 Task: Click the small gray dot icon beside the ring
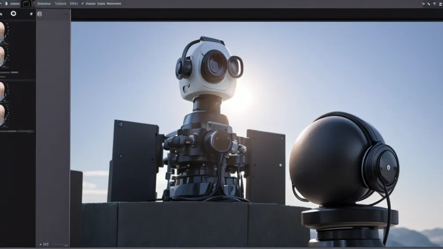(x=31, y=14)
